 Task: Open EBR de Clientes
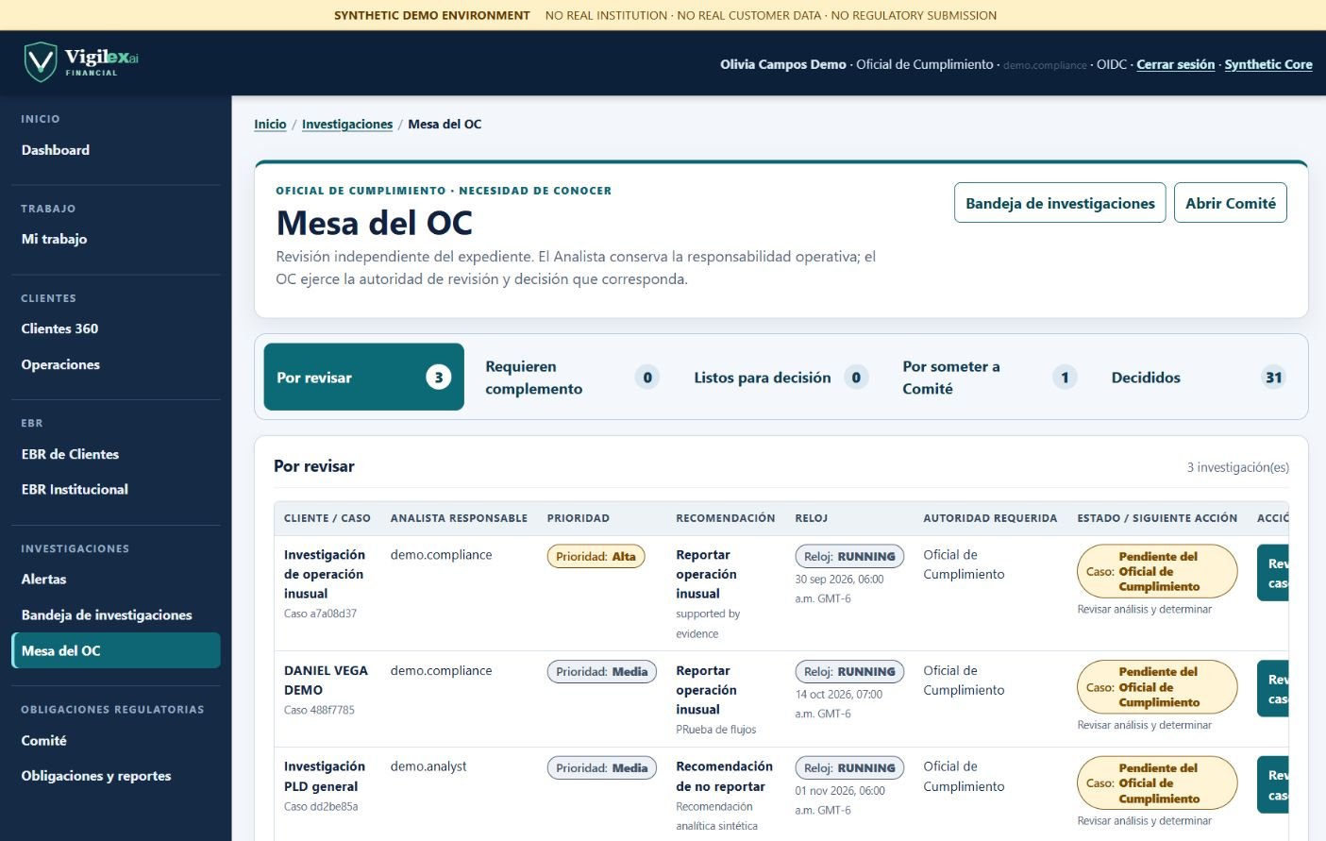(x=70, y=454)
